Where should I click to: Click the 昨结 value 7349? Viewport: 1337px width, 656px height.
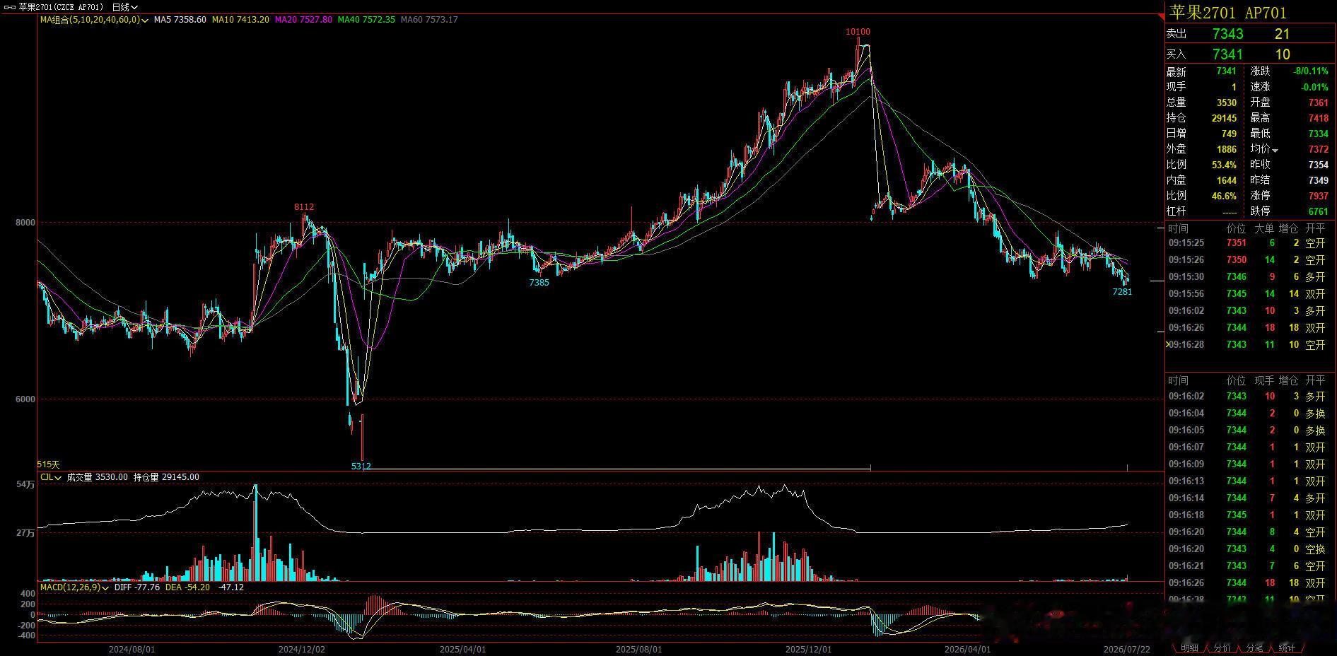pyautogui.click(x=1319, y=180)
